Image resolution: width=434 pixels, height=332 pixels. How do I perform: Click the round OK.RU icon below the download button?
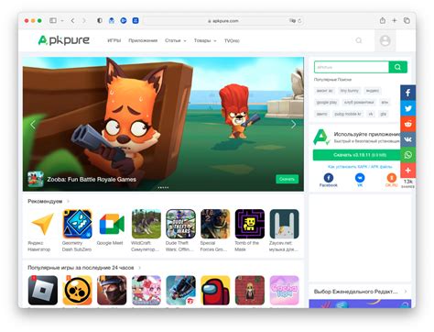(x=392, y=178)
